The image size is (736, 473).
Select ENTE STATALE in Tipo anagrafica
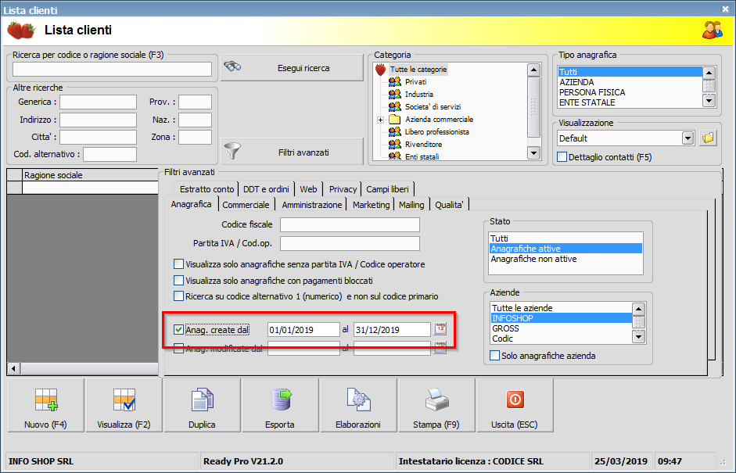[630, 102]
